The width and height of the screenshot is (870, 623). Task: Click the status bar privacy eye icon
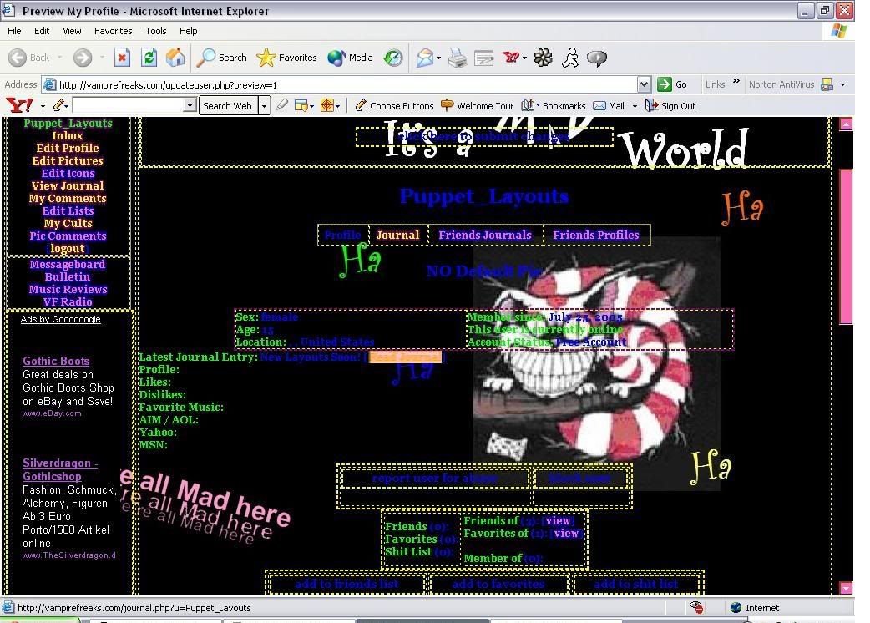click(x=696, y=607)
